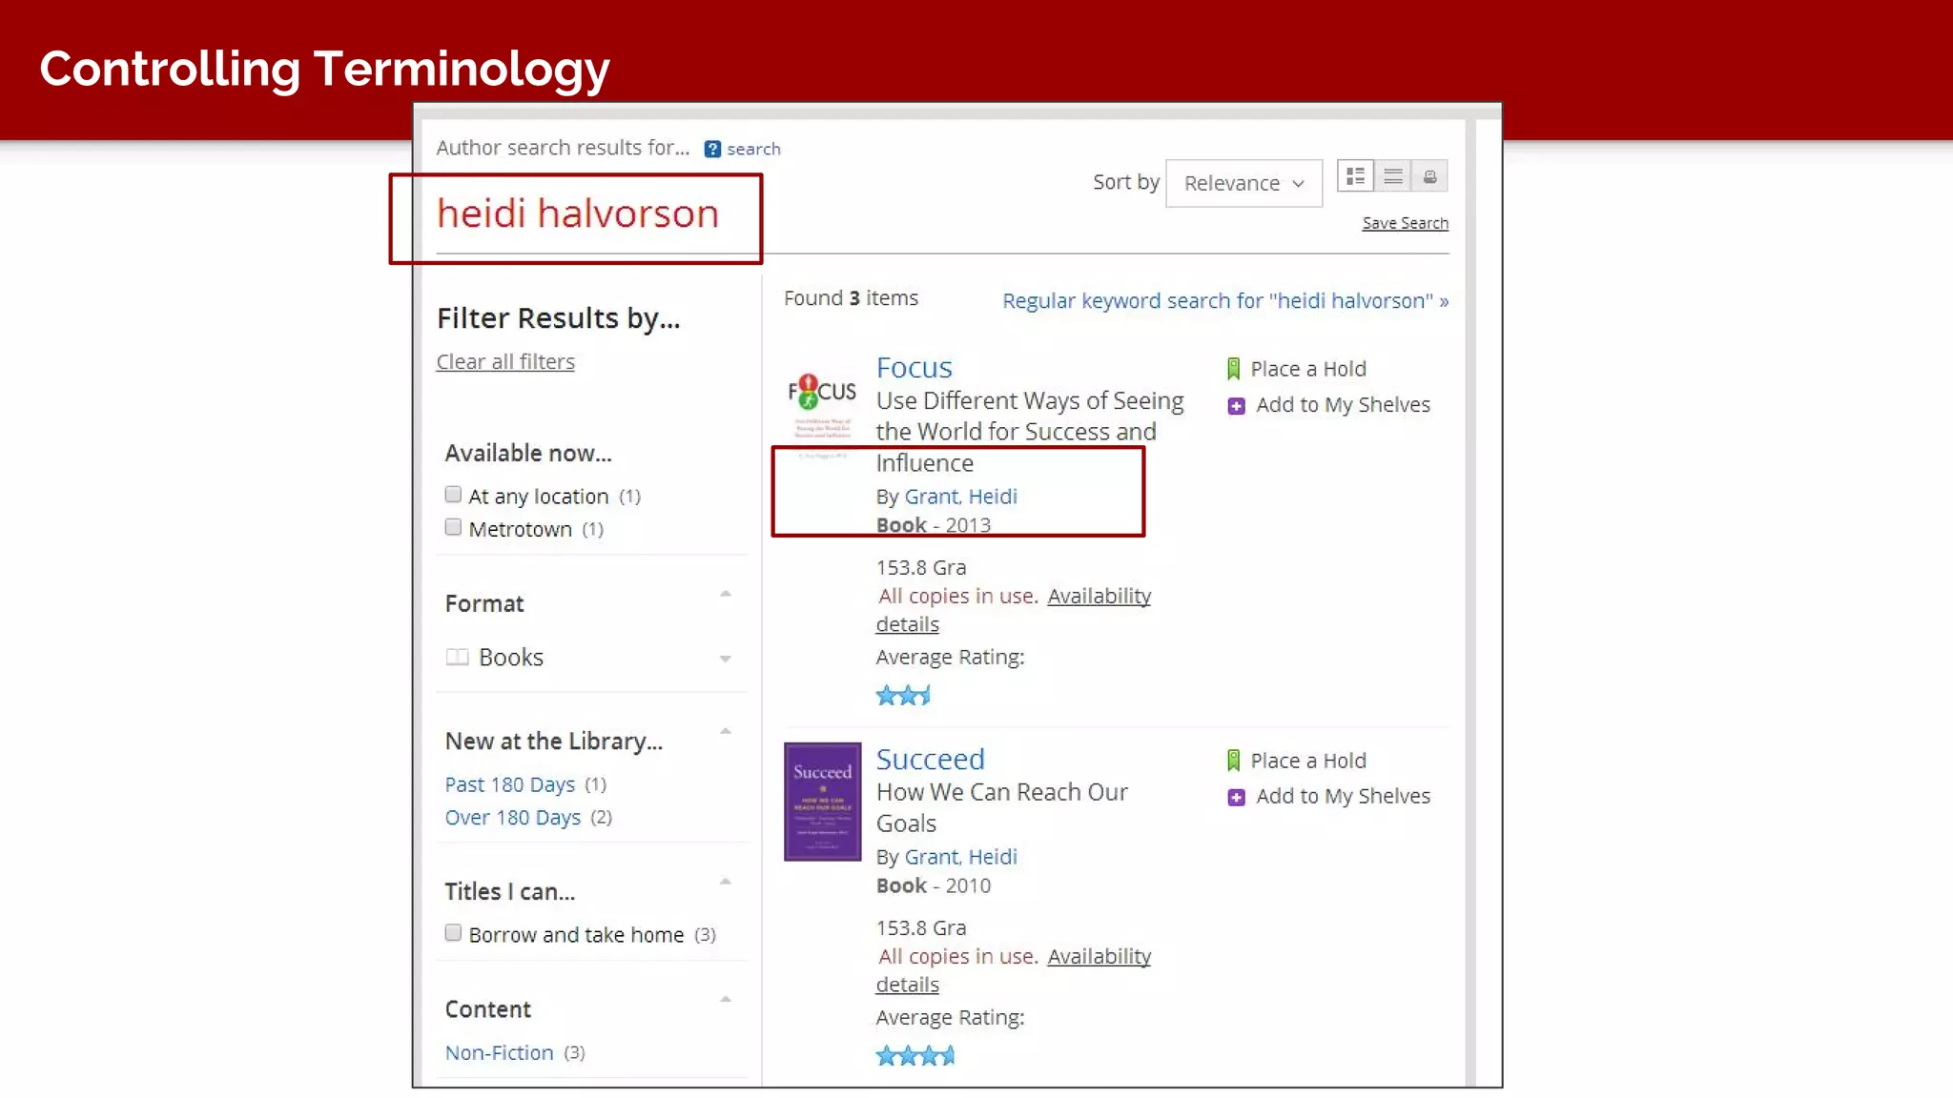This screenshot has width=1953, height=1098.
Task: Switch to compact list view icon
Action: click(x=1393, y=176)
